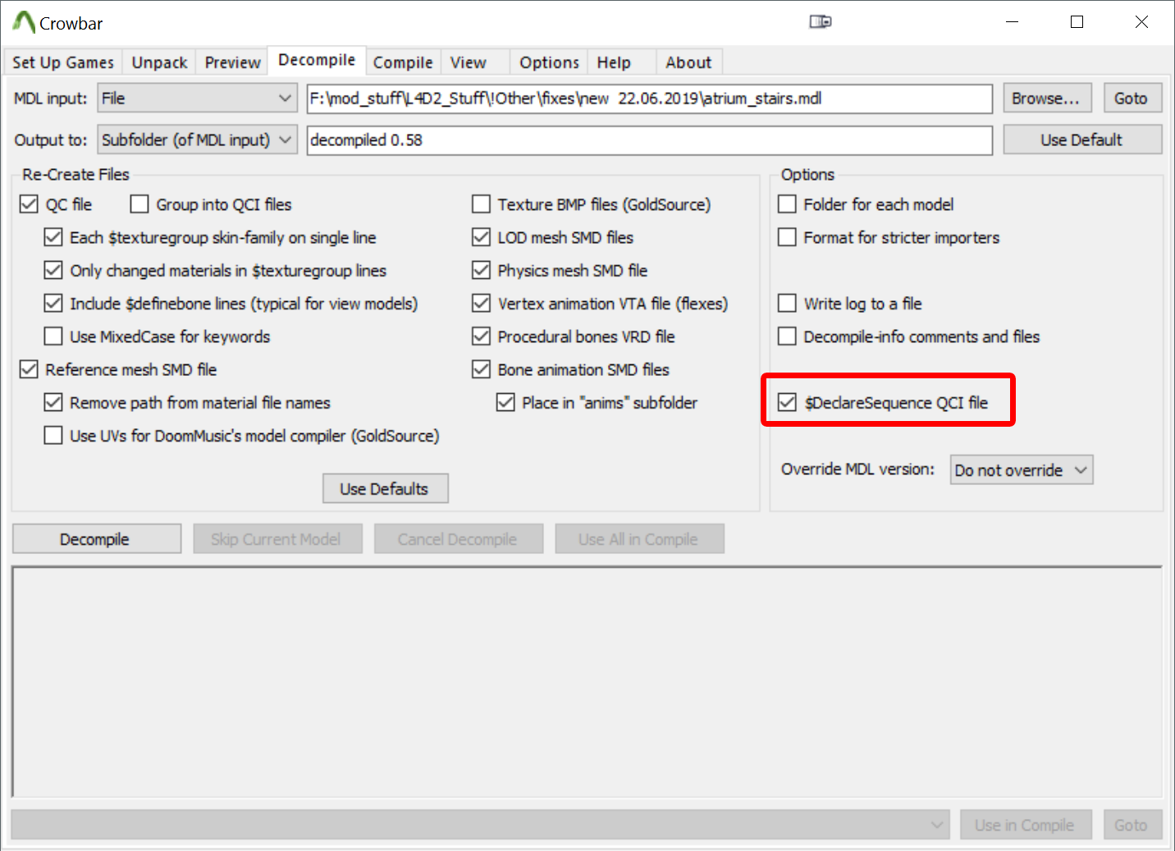
Task: Toggle Only changed materials in $texturegroup lines
Action: pos(53,271)
